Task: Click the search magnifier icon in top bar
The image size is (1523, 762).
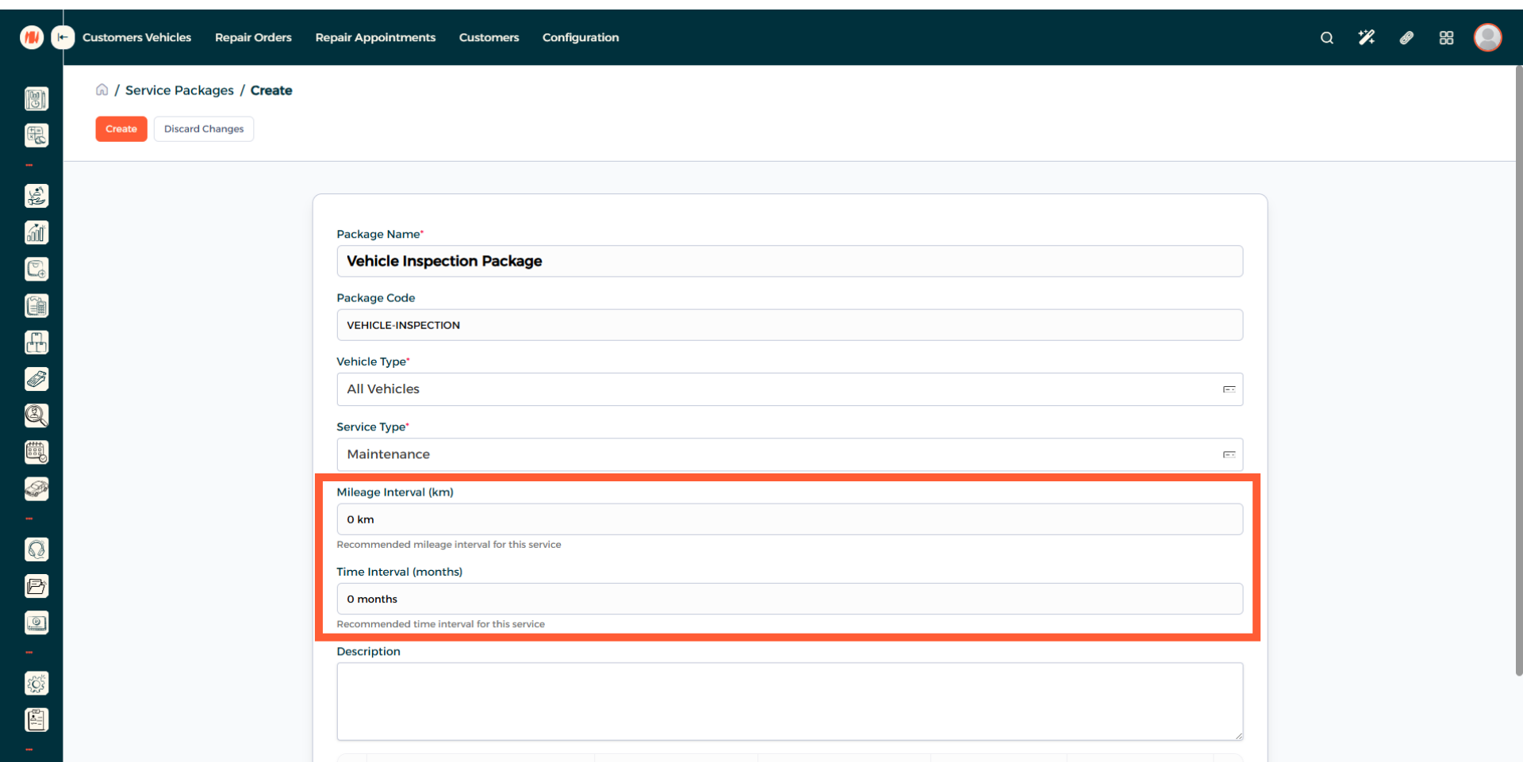Action: [1326, 38]
